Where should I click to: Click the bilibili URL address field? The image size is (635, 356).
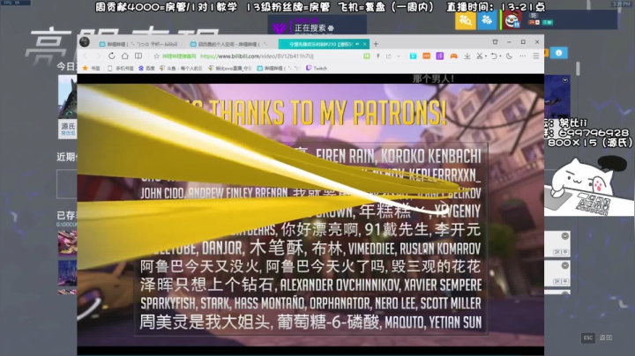click(258, 56)
